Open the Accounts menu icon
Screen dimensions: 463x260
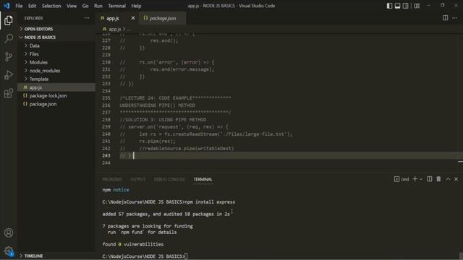click(x=9, y=233)
